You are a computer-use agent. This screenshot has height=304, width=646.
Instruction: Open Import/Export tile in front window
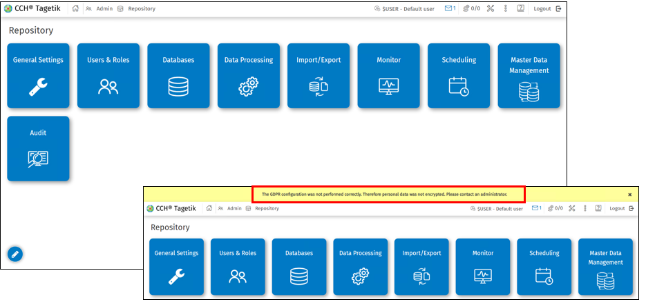pyautogui.click(x=421, y=267)
